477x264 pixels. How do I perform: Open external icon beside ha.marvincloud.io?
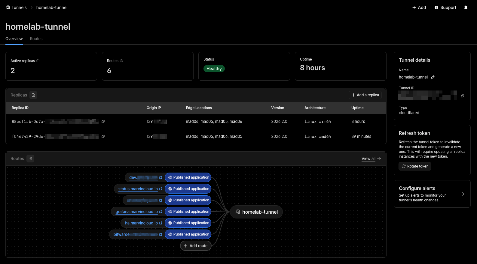pos(161,223)
